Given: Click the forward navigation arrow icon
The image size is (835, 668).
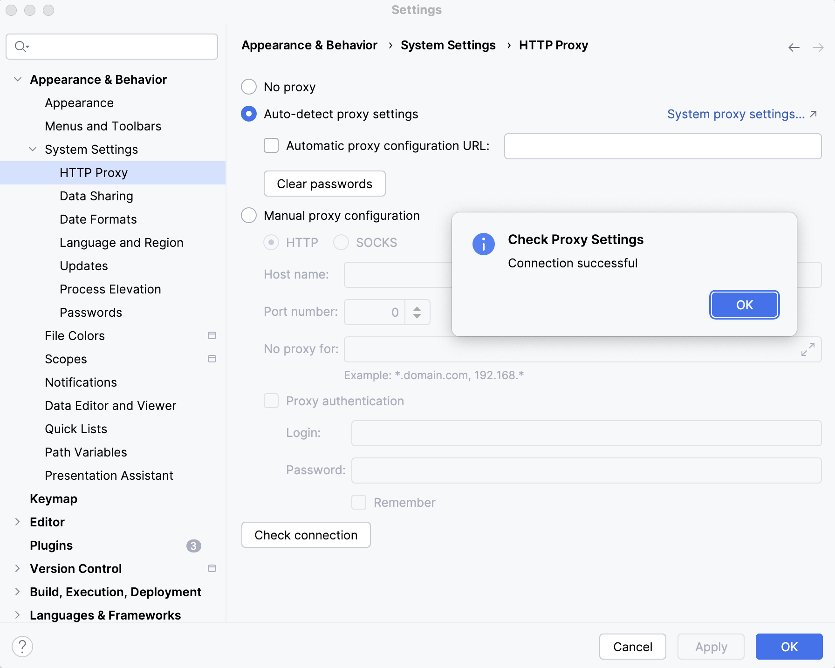Looking at the screenshot, I should pos(818,48).
